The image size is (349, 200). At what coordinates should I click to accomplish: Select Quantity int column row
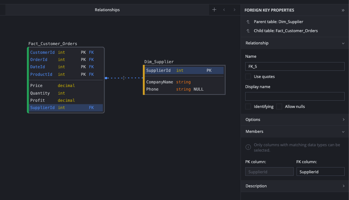pos(66,93)
